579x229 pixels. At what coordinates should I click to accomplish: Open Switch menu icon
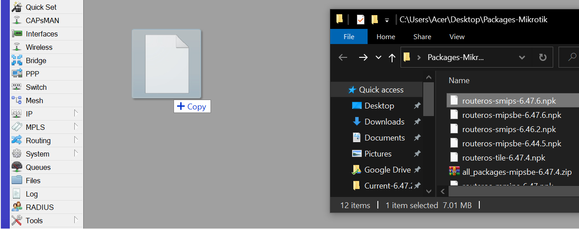[x=17, y=87]
